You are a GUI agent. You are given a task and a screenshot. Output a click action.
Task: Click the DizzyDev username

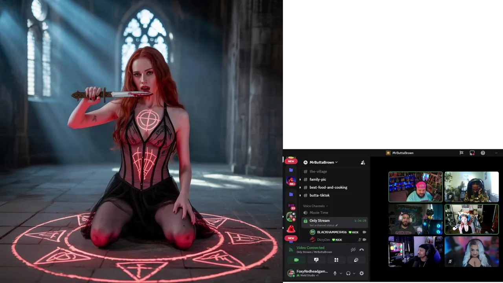pos(323,240)
